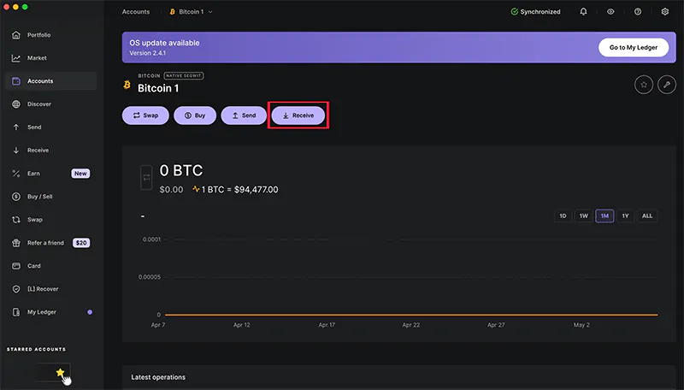Open account settings wrench icon
The height and width of the screenshot is (390, 684).
666,85
